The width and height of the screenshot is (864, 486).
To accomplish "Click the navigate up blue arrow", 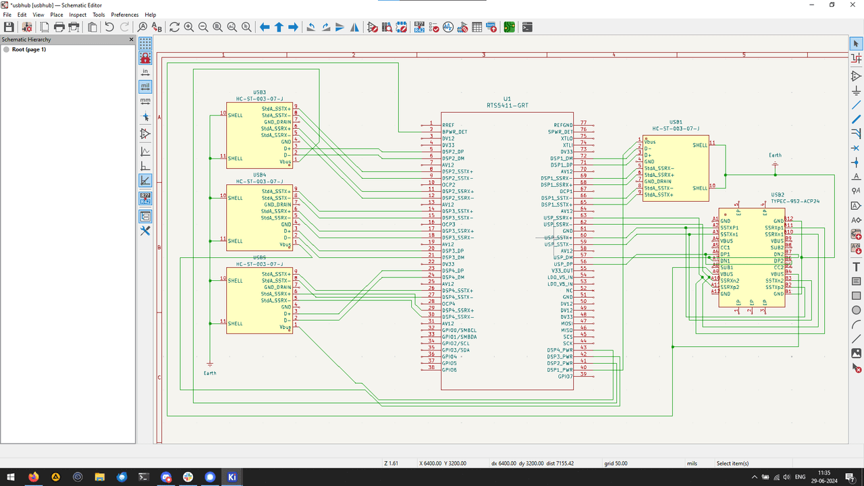I will [x=279, y=27].
